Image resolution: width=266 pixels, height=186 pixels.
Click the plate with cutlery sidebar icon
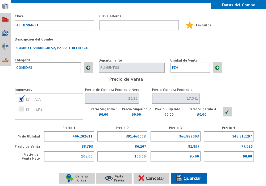click(x=5, y=46)
